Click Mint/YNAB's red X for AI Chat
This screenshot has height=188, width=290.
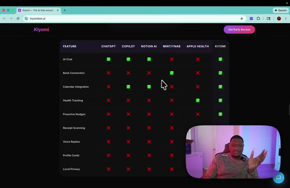[172, 59]
